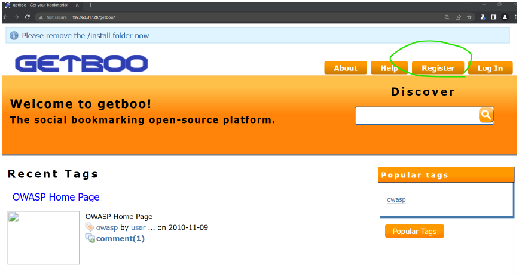Open the zoom magnifier icon in address bar
This screenshot has height=277, width=519.
[x=447, y=17]
